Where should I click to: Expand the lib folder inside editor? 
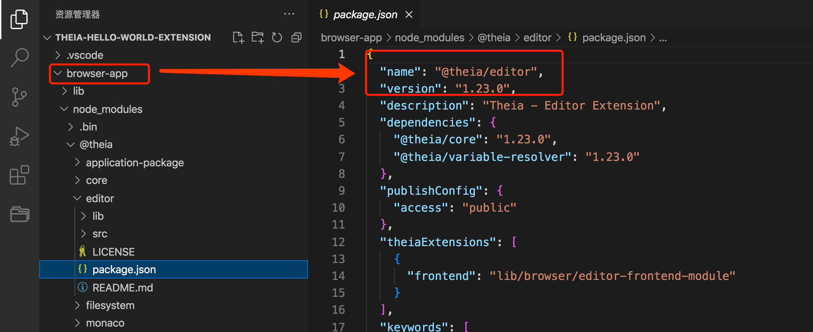click(x=83, y=216)
